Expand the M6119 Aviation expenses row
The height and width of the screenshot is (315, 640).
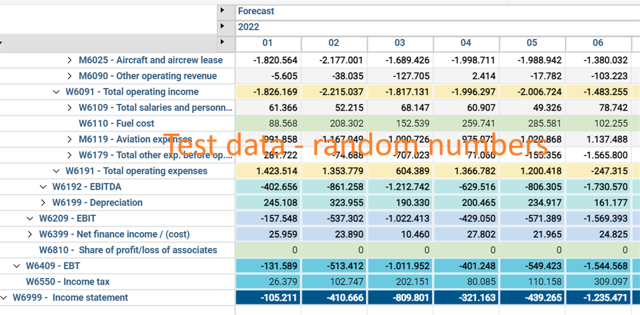coord(70,140)
